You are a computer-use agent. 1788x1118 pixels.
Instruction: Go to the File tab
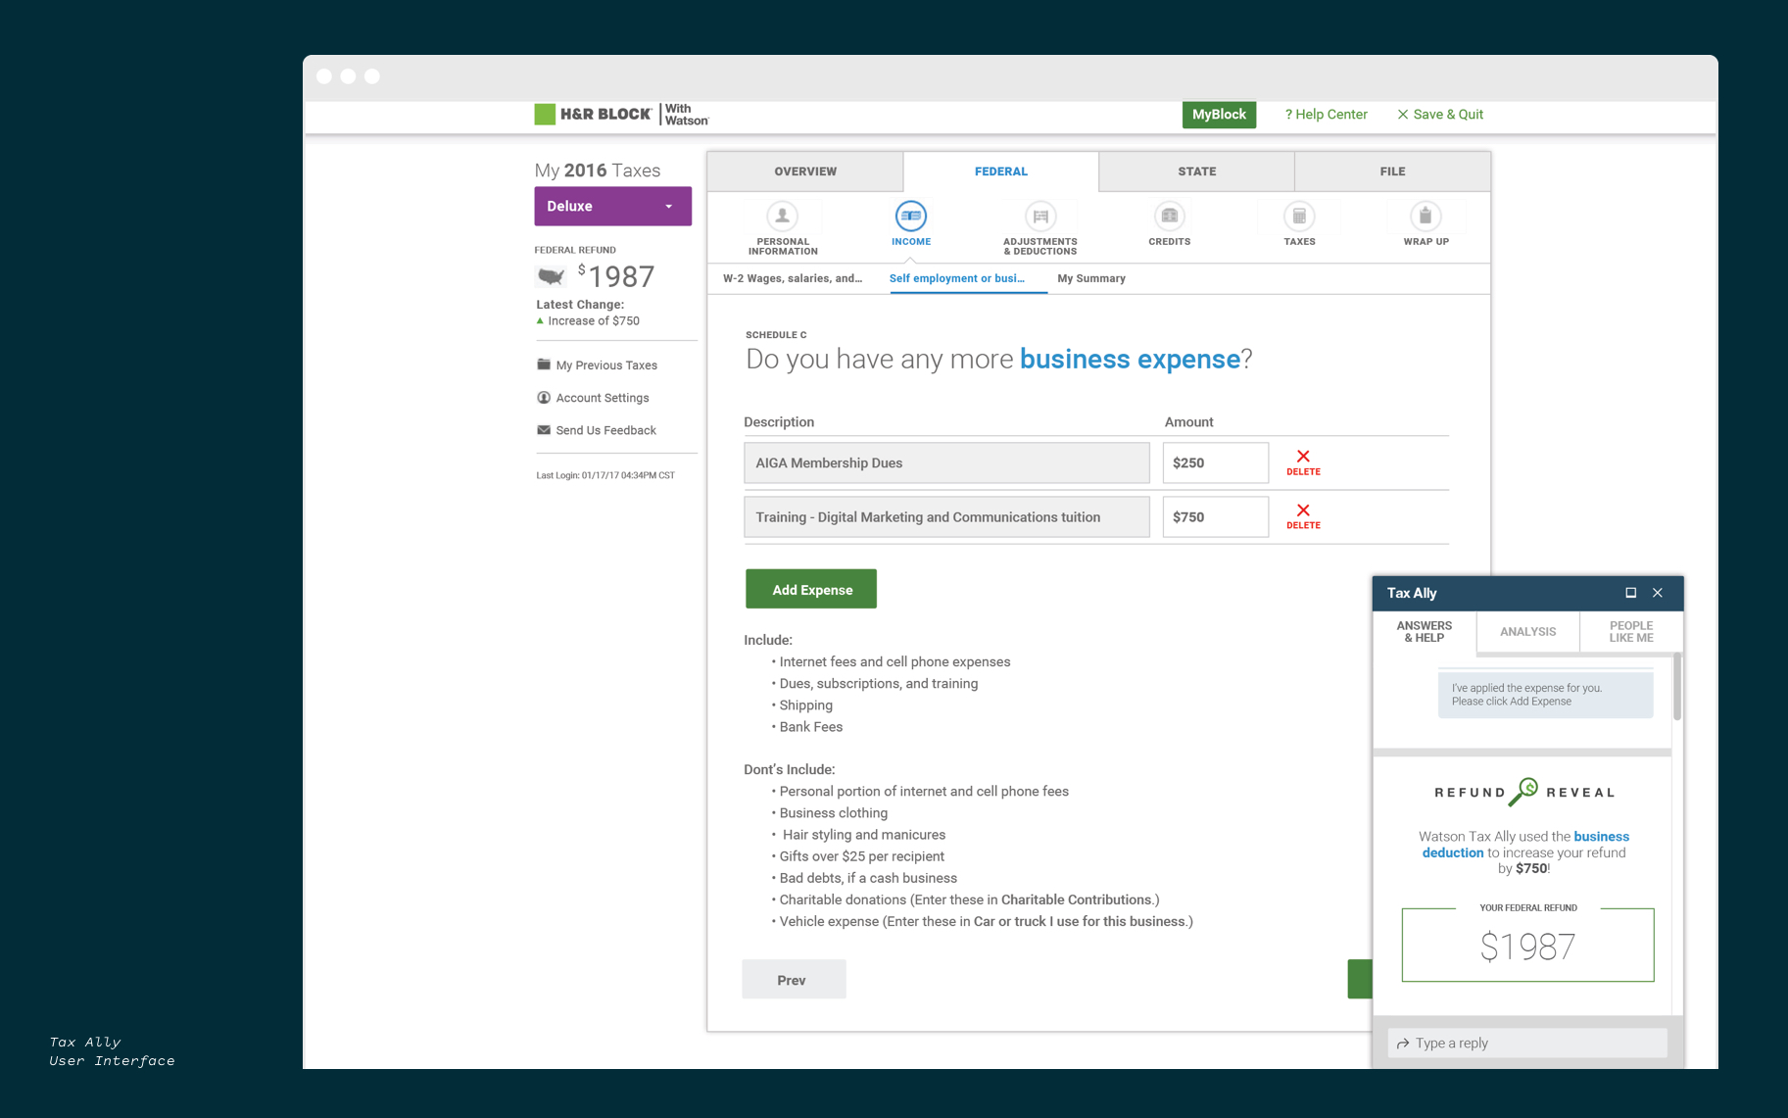[1392, 171]
